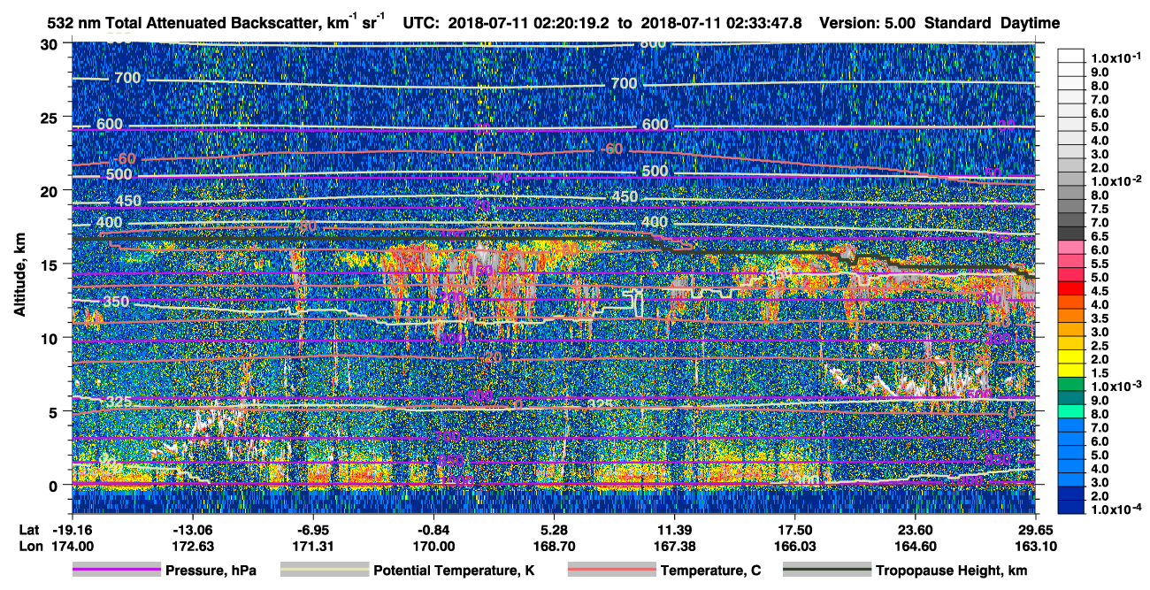Click the latitude value '17.50'
This screenshot has width=1150, height=590.
tap(795, 529)
